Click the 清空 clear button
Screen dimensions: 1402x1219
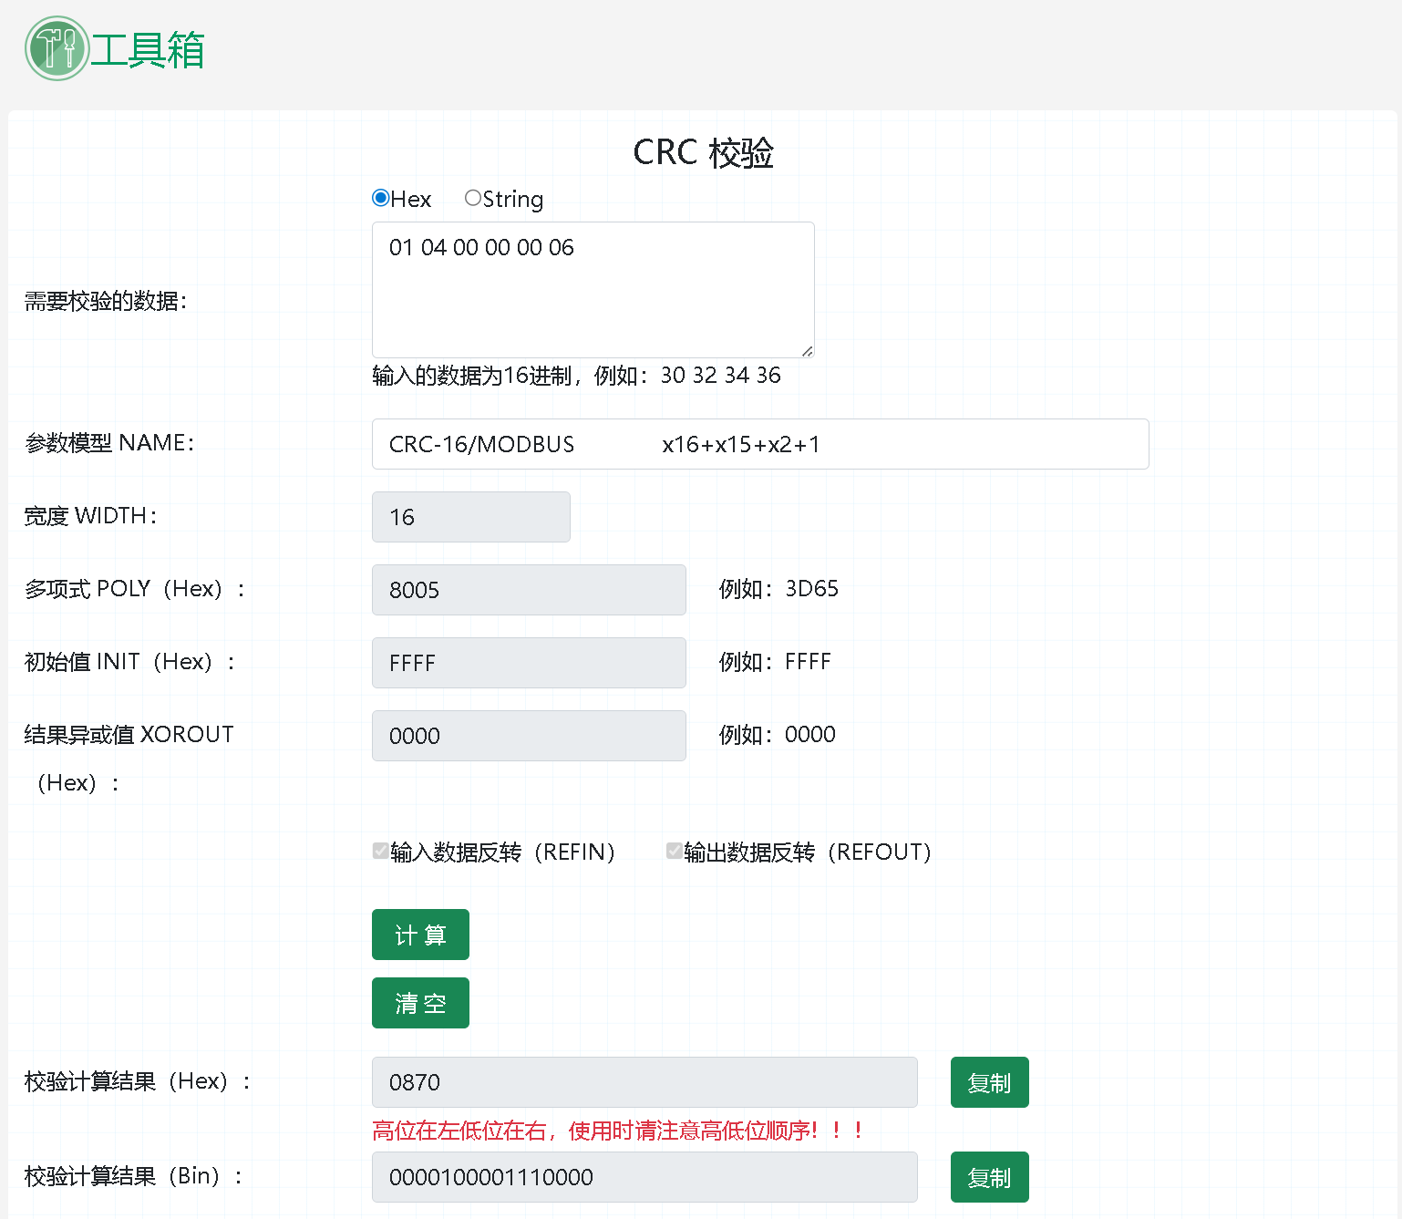pyautogui.click(x=420, y=1003)
